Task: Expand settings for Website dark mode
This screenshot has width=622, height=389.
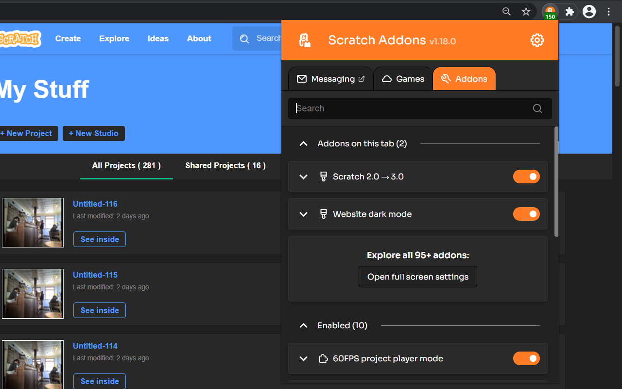Action: click(303, 214)
